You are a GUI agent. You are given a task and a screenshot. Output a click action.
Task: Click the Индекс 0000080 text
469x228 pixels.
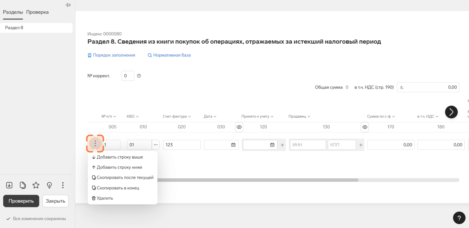point(105,34)
